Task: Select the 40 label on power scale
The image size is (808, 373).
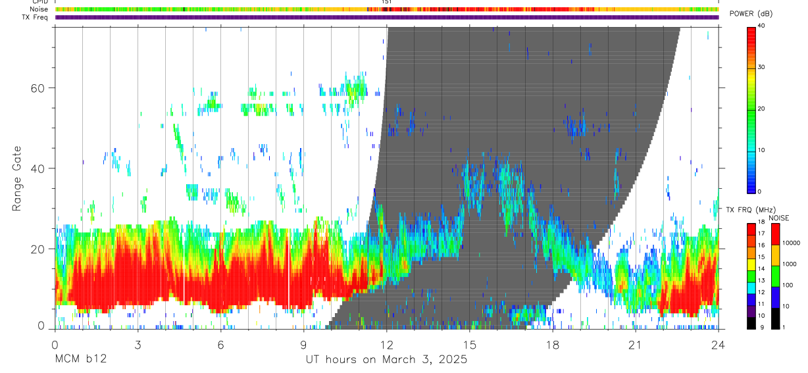Action: tap(761, 26)
